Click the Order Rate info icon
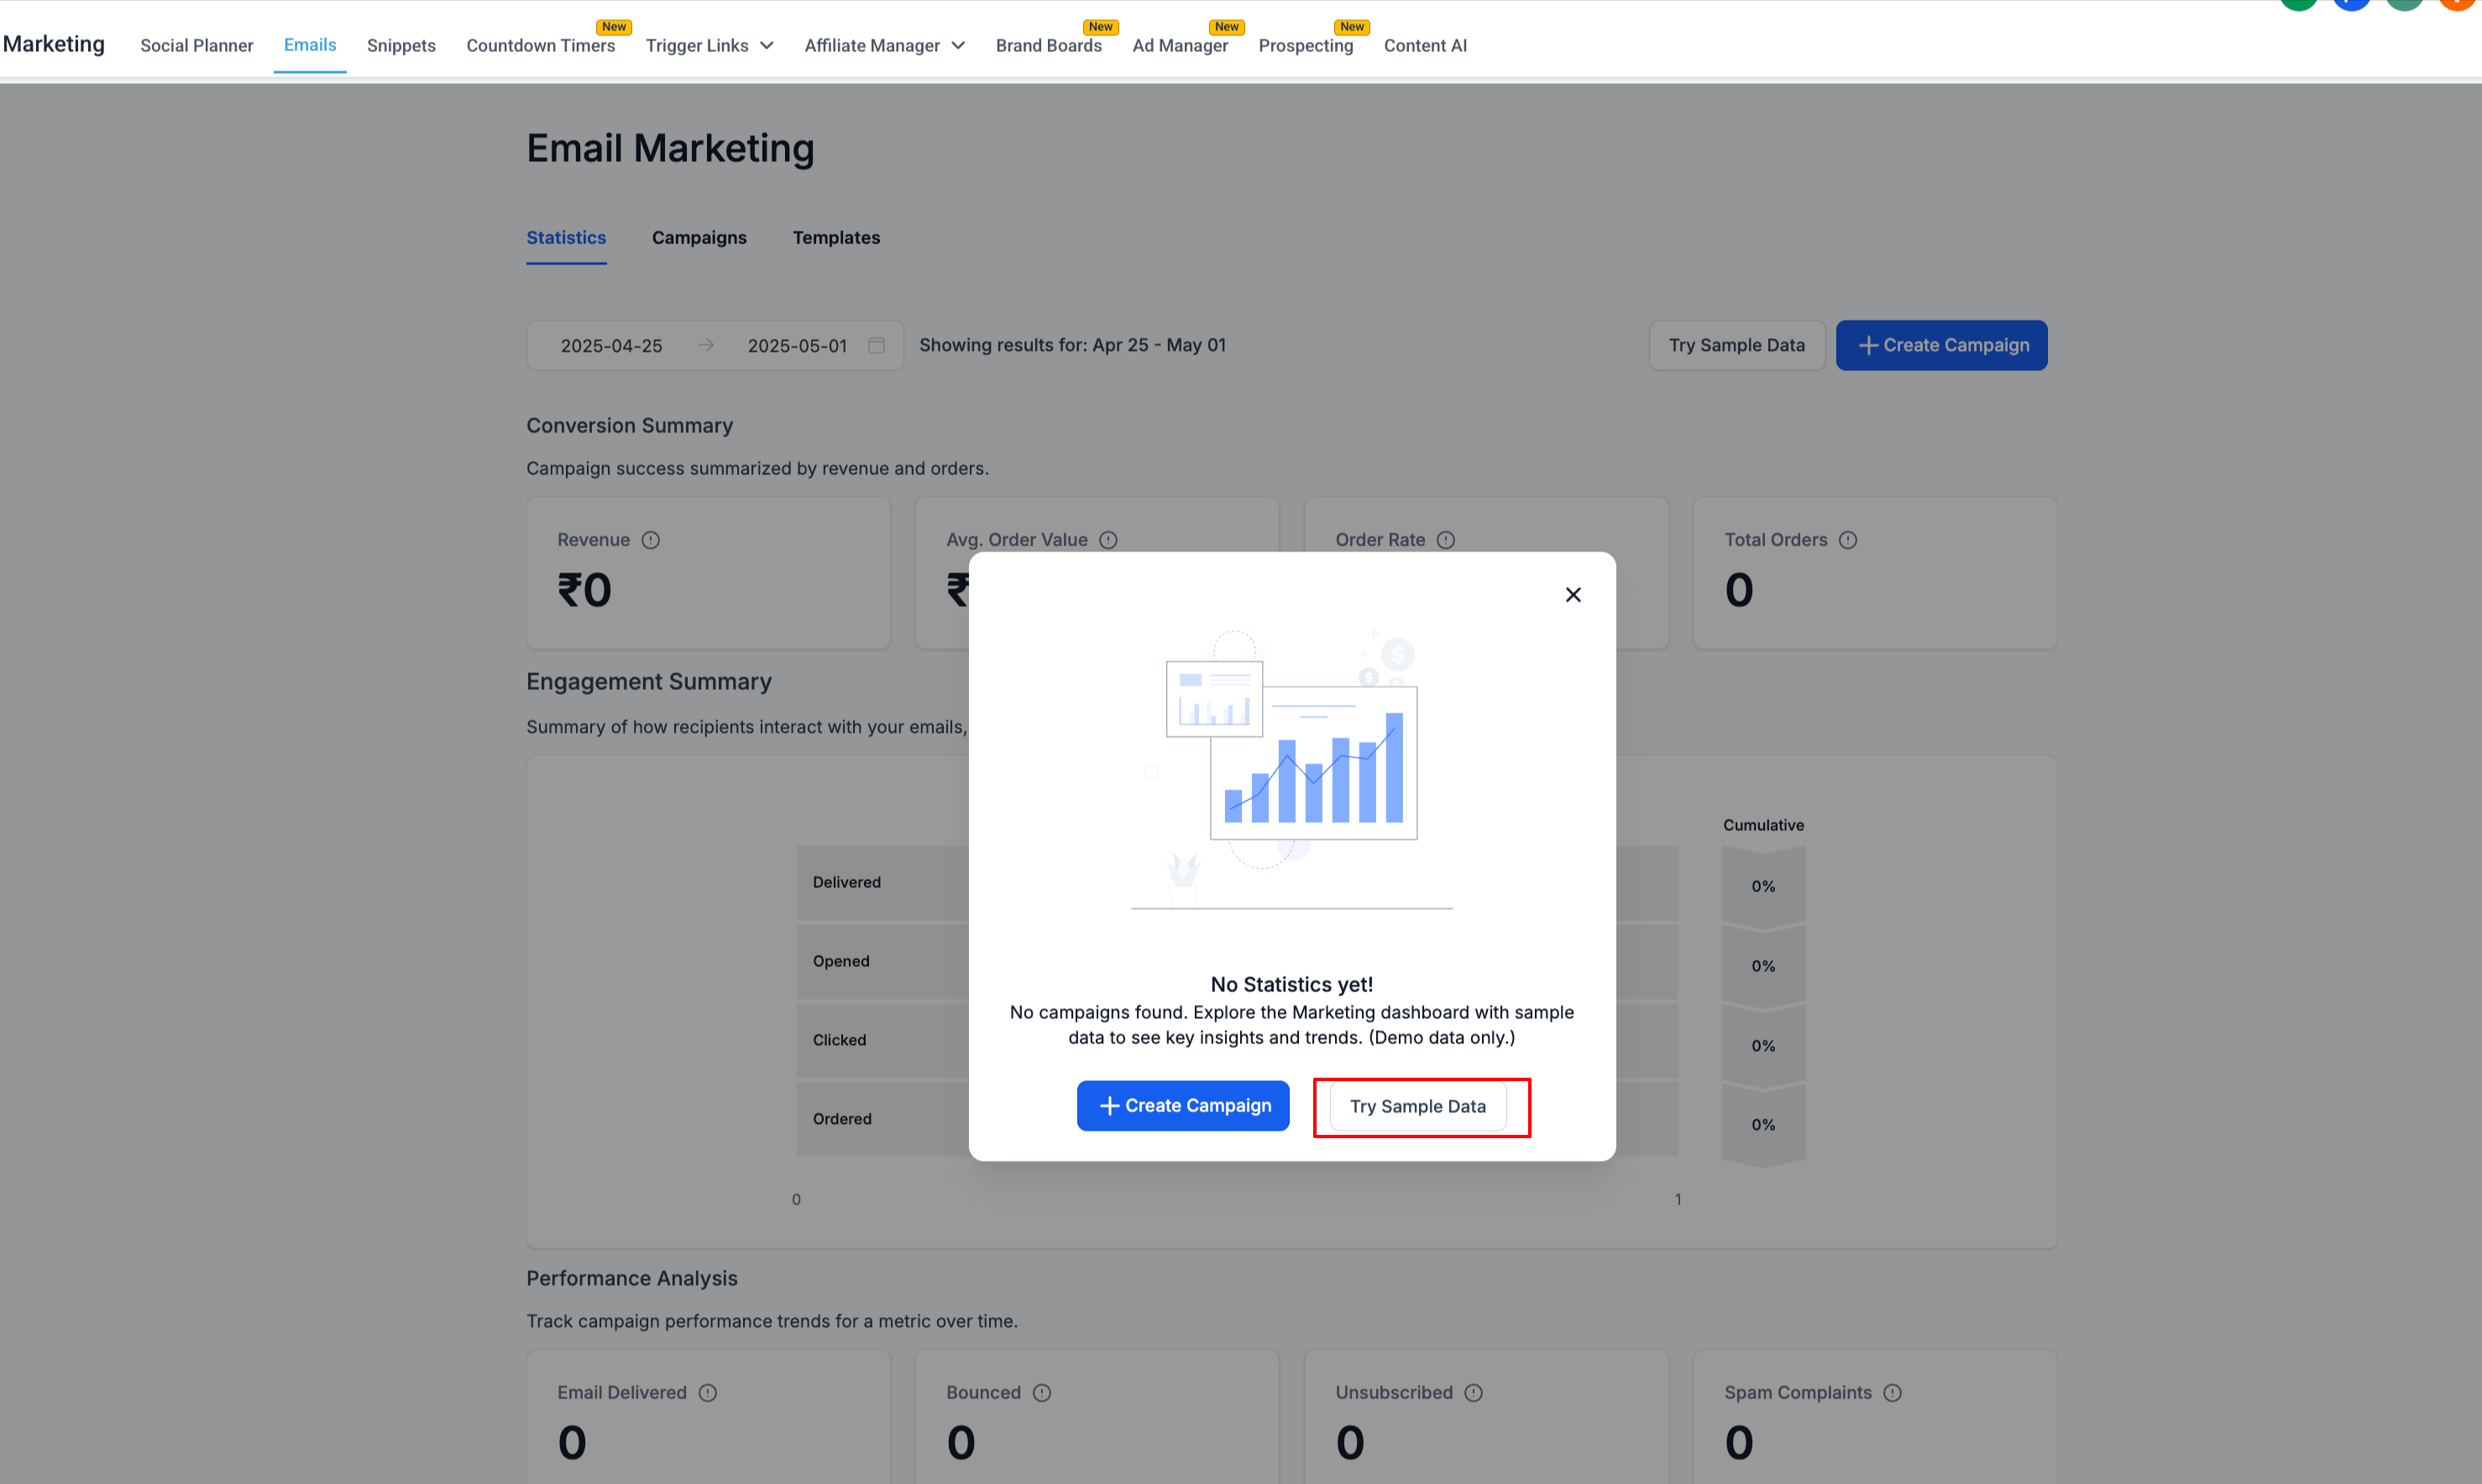Image resolution: width=2482 pixels, height=1484 pixels. click(1445, 540)
